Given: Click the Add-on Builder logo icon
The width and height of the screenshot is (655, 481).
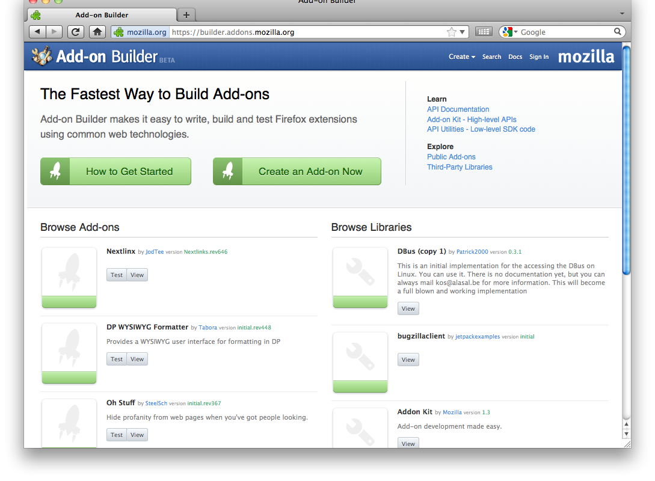Looking at the screenshot, I should [x=42, y=56].
